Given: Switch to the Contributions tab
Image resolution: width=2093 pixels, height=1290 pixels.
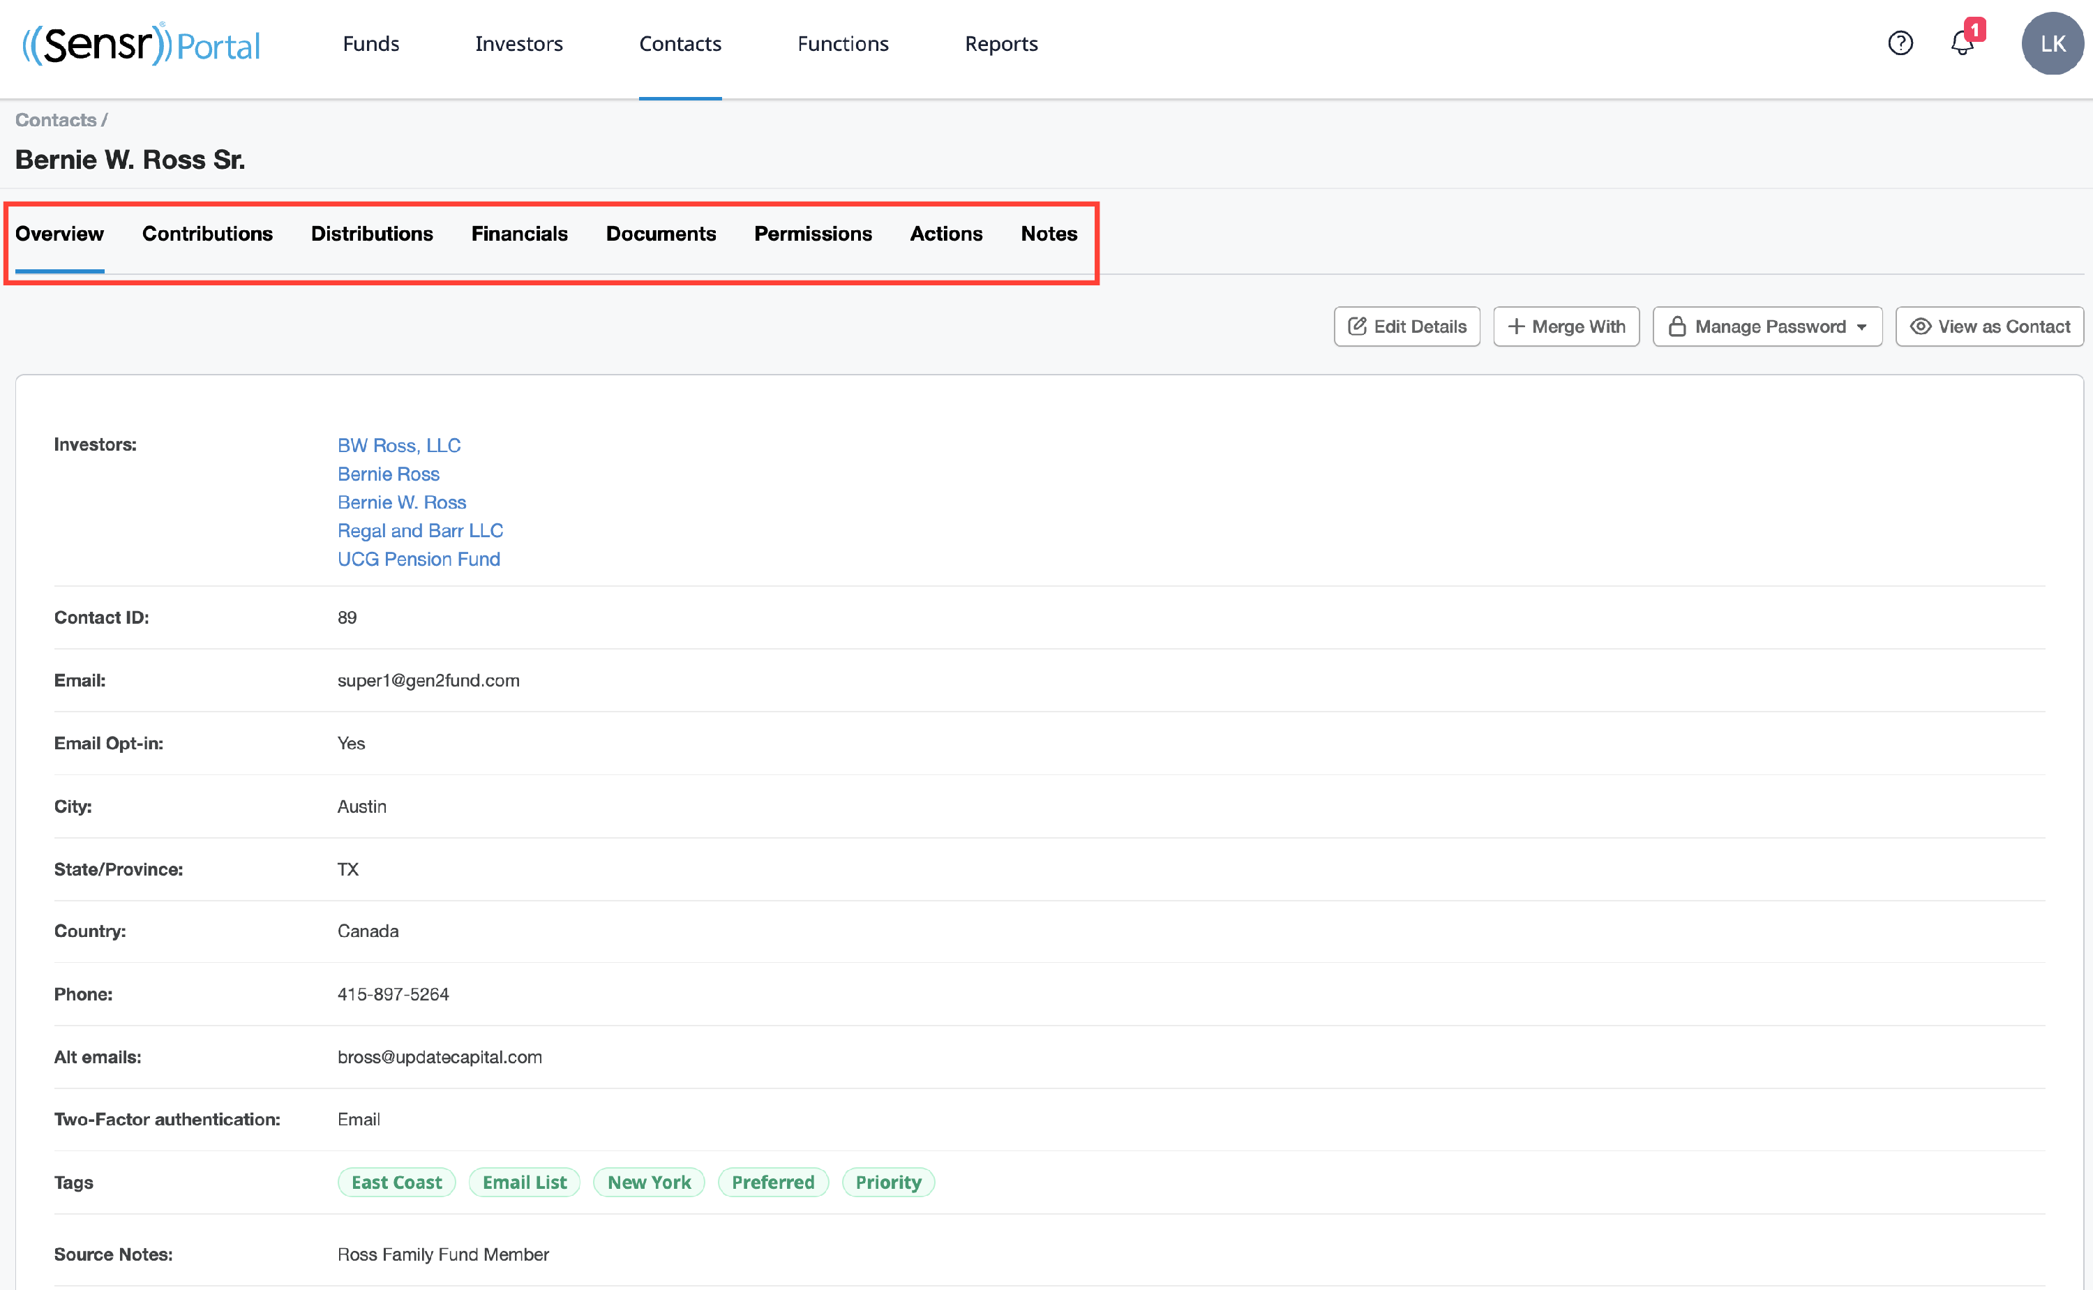Looking at the screenshot, I should point(207,234).
